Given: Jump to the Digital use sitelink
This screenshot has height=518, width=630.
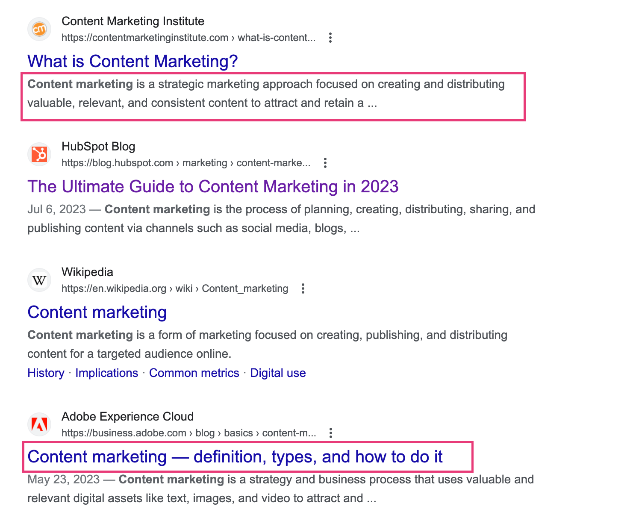Looking at the screenshot, I should (278, 373).
